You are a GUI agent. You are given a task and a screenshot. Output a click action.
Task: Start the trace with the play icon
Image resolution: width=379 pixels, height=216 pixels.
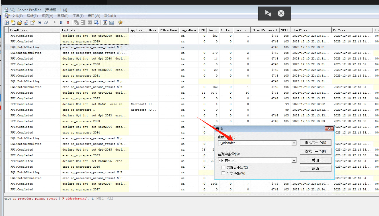55,22
